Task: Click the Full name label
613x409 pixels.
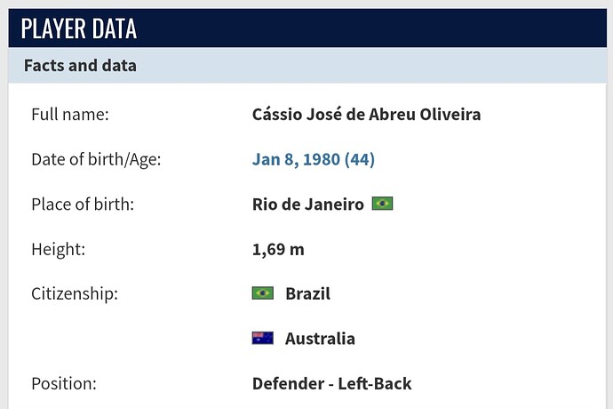Action: [70, 115]
